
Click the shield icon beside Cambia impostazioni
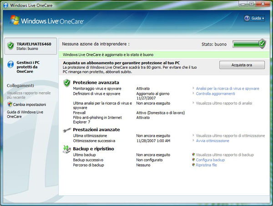[x=10, y=104]
